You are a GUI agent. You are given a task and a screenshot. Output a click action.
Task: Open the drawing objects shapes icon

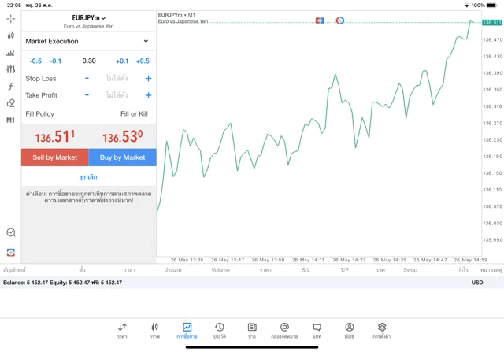[10, 103]
